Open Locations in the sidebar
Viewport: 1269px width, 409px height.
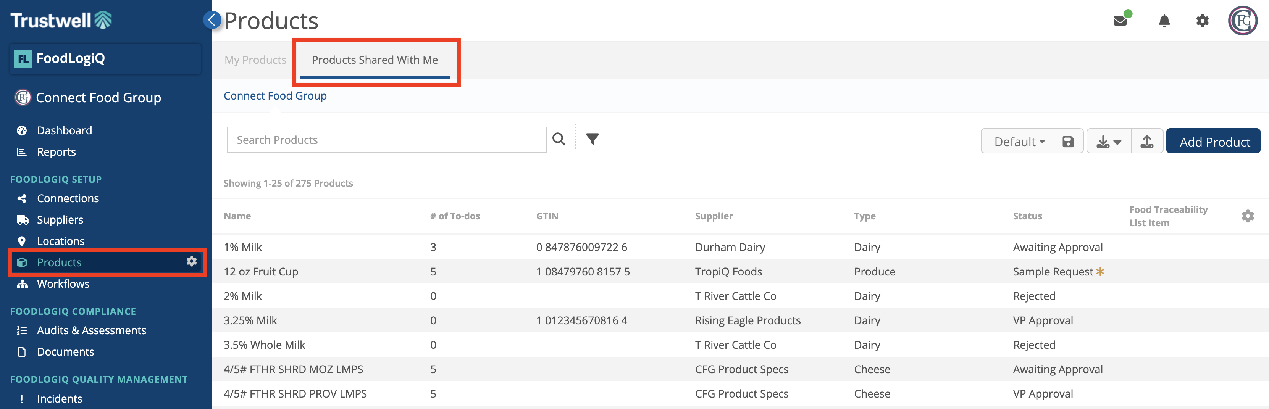61,241
